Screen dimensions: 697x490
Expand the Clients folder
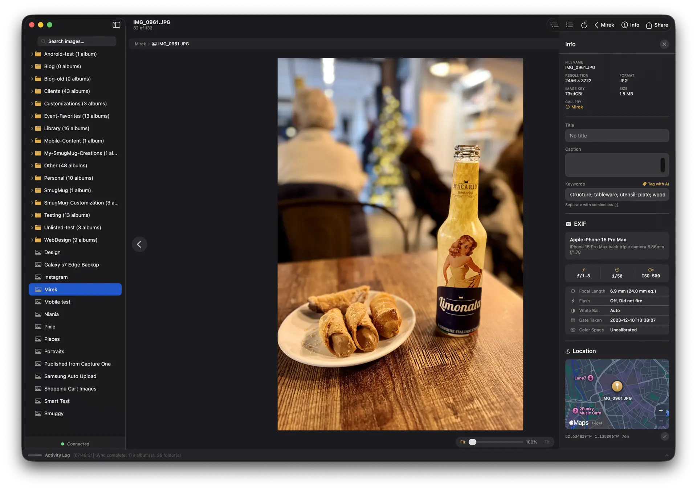point(32,91)
